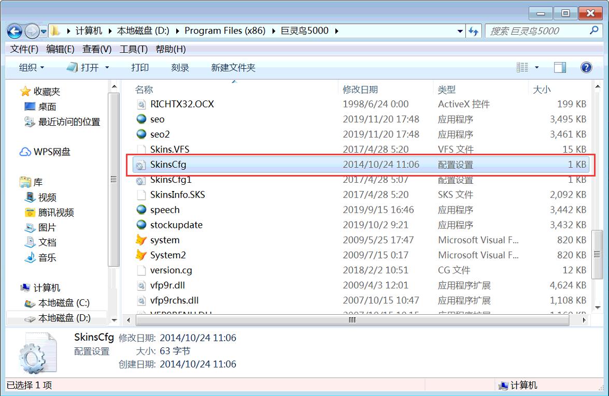Click the Help question mark icon

pos(586,67)
